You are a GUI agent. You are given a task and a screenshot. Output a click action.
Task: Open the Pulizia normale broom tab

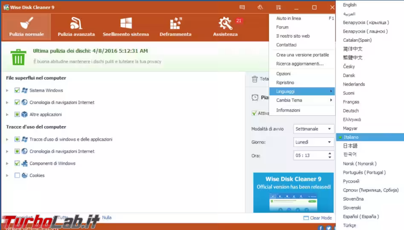[x=26, y=27]
